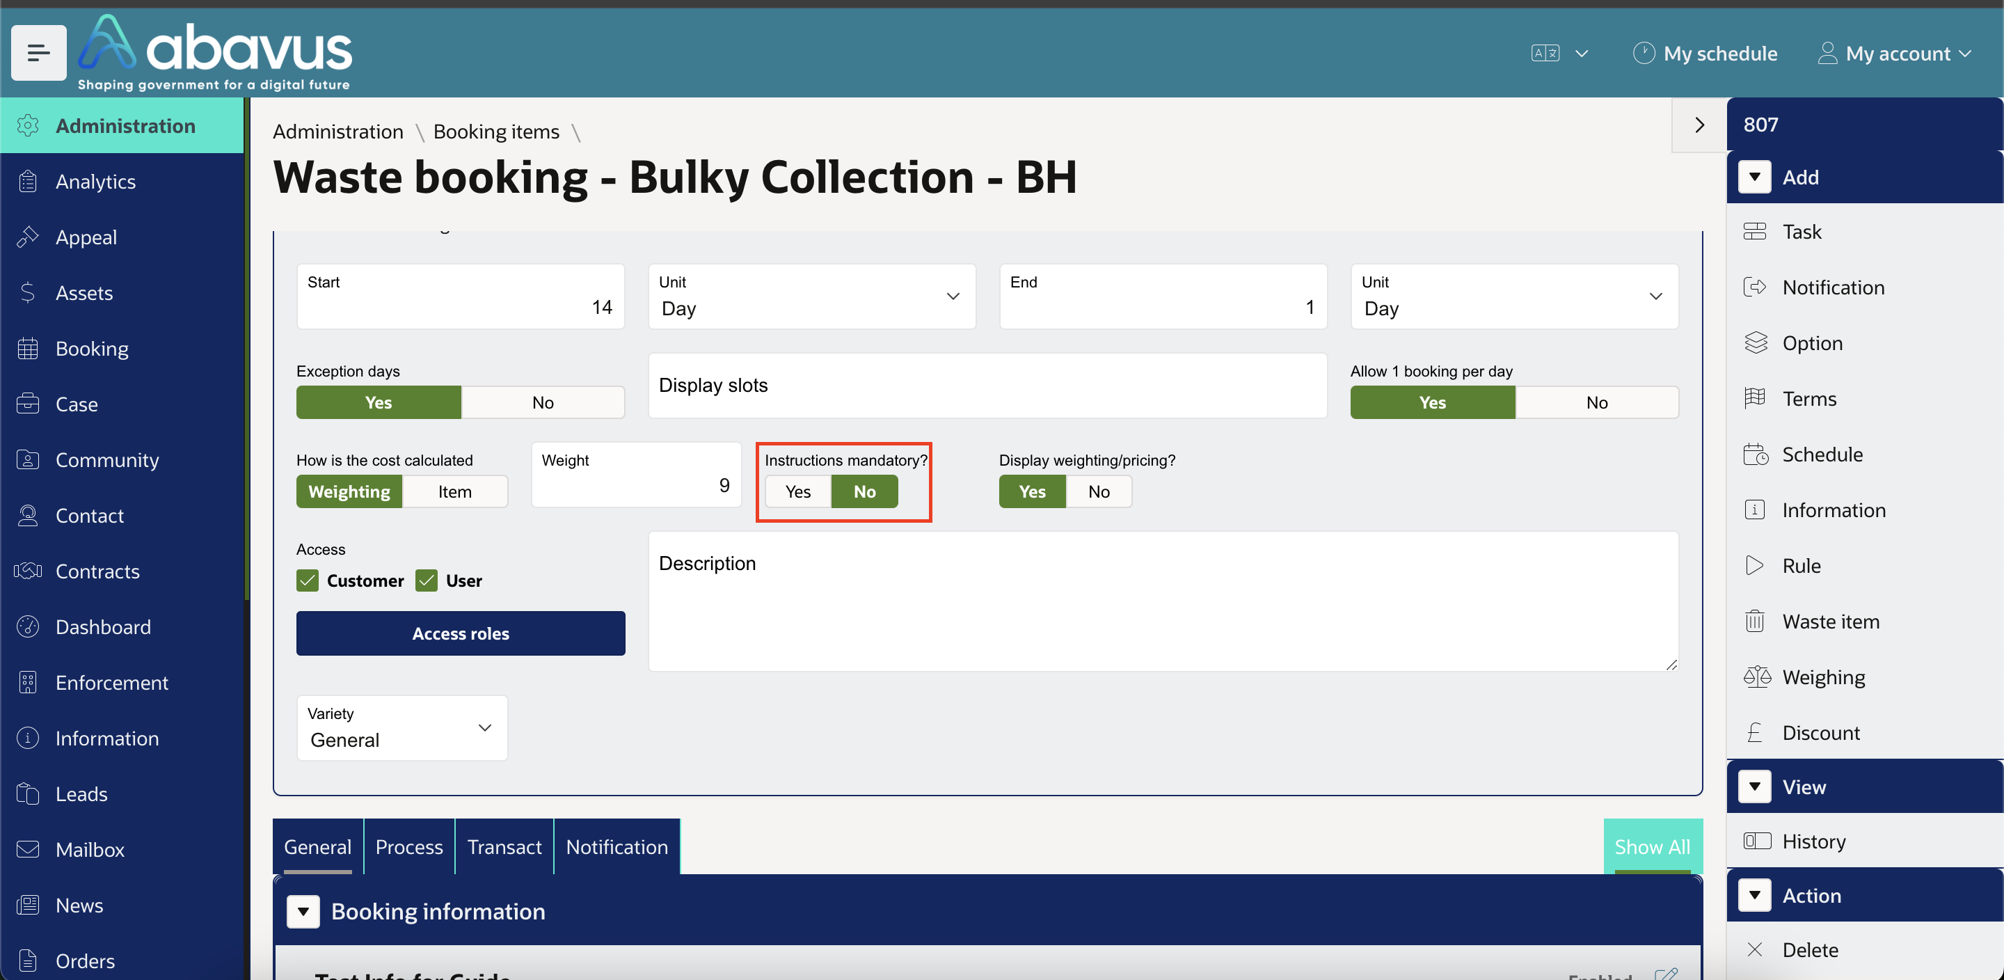Click the Add Notification icon
The image size is (2004, 980).
(1754, 287)
